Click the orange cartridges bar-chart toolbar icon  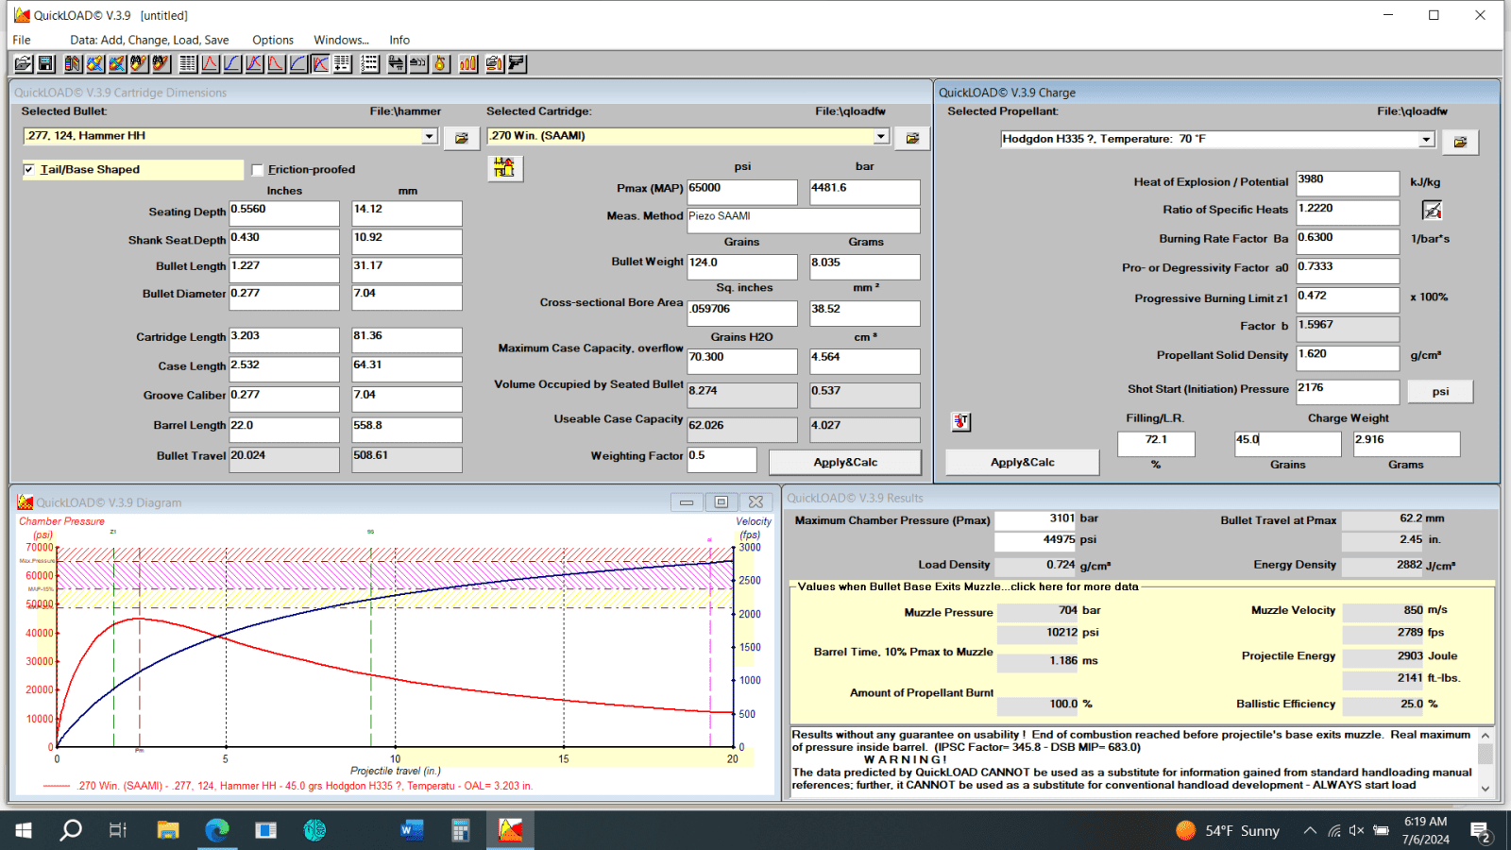468,63
